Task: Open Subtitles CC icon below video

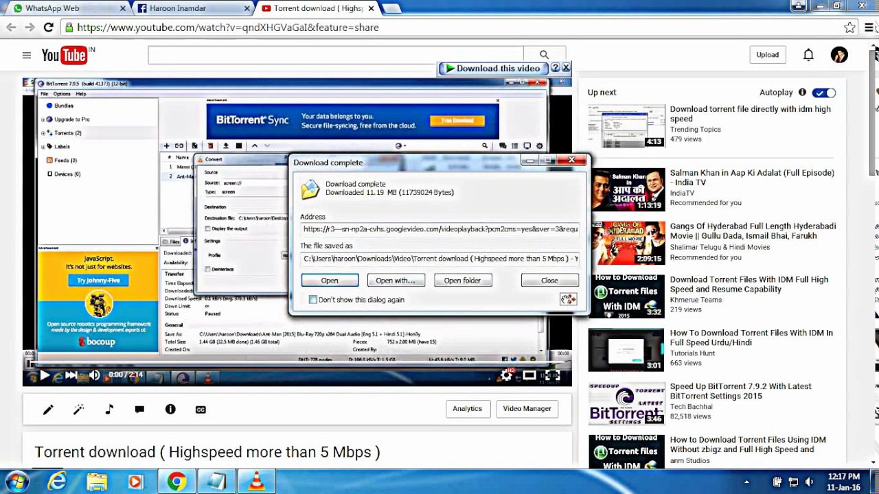Action: [x=201, y=410]
